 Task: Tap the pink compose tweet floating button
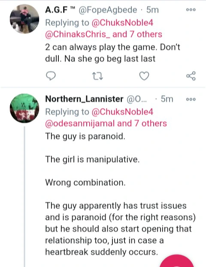(x=177, y=261)
